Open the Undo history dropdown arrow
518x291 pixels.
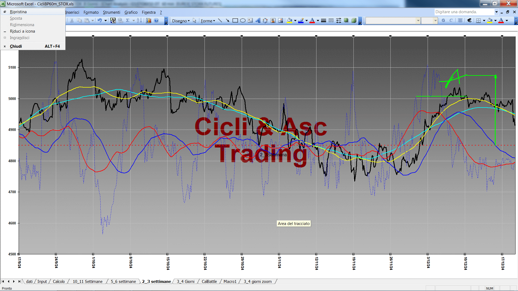[105, 20]
